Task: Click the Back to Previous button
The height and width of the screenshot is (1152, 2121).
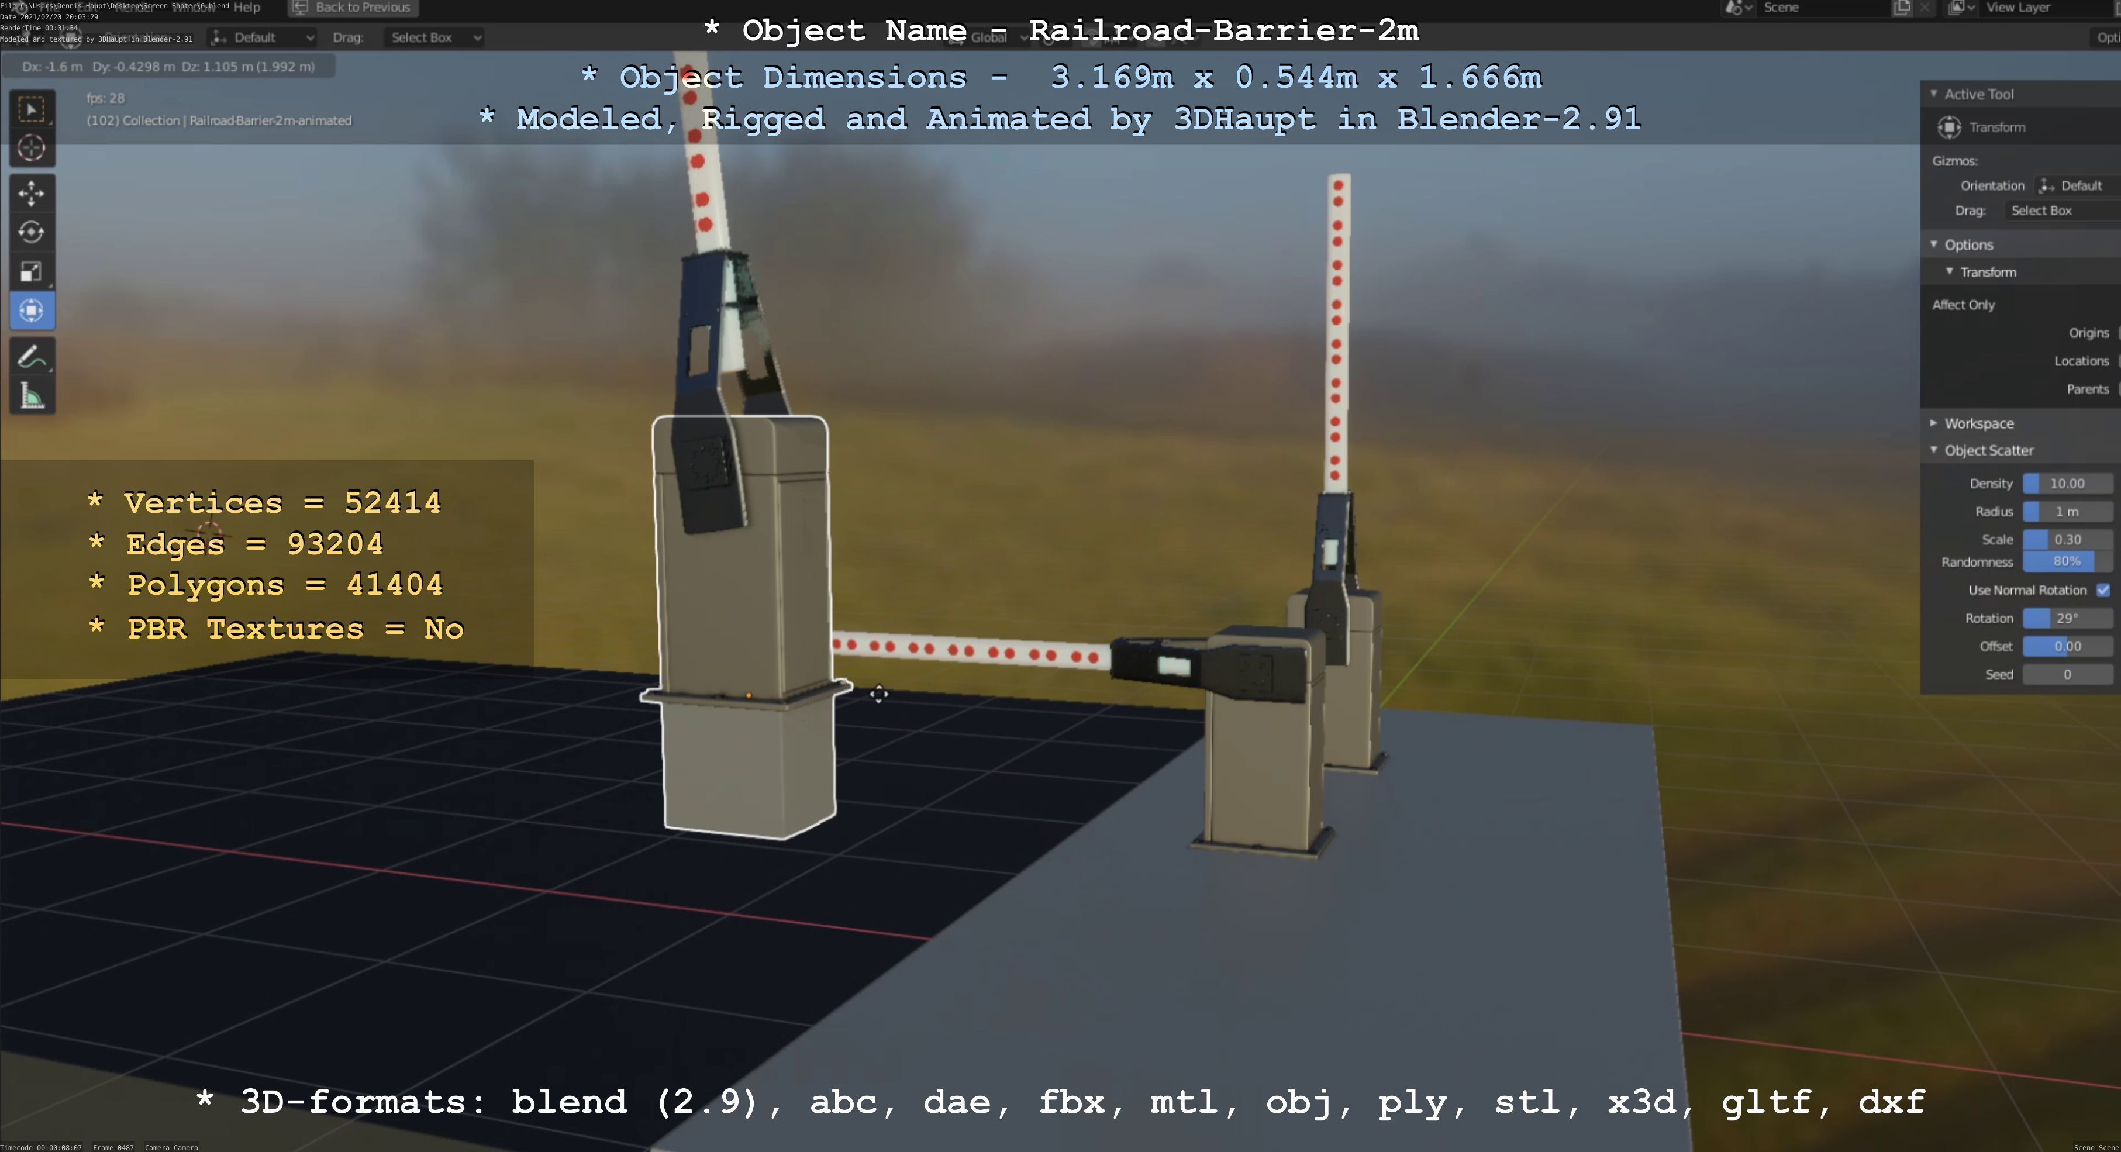Action: coord(353,8)
